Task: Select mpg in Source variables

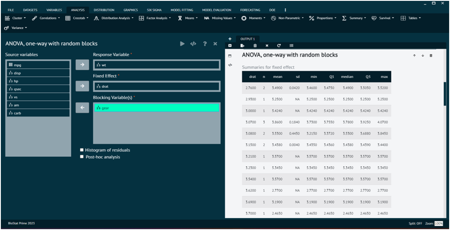Action: (x=38, y=65)
